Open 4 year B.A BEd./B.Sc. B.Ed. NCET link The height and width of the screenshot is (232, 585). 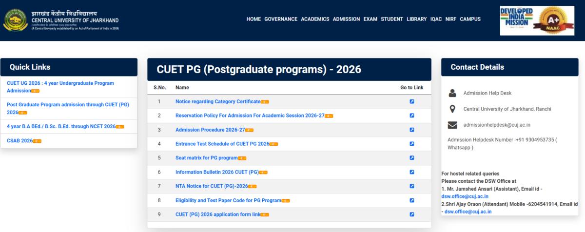[61, 126]
